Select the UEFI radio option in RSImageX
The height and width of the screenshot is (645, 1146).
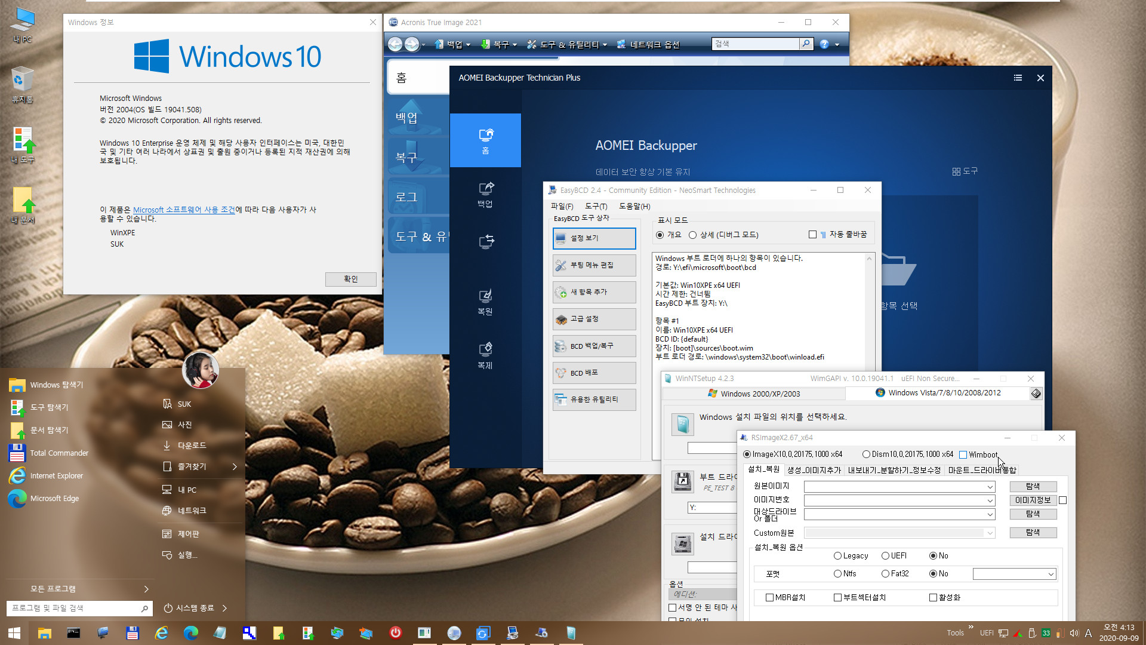[894, 556]
